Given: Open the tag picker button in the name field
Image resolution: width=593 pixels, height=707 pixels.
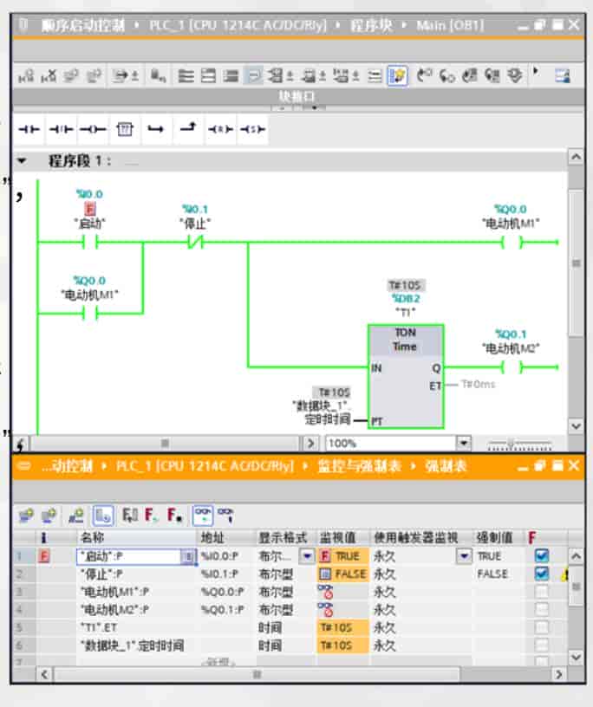Looking at the screenshot, I should pyautogui.click(x=189, y=556).
